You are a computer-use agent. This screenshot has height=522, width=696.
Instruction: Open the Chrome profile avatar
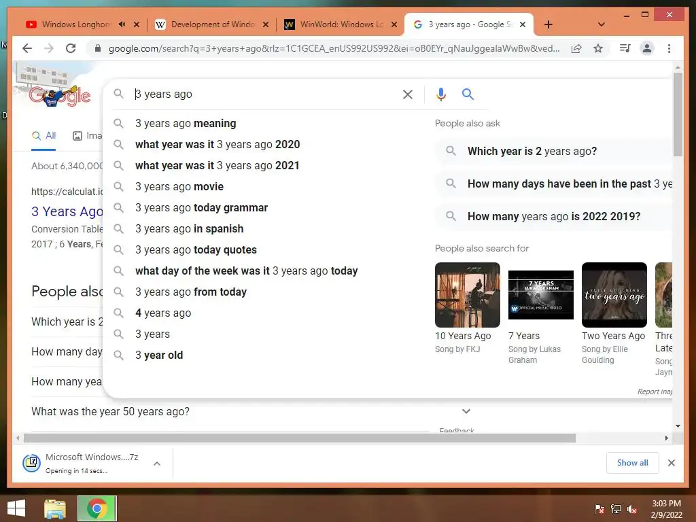click(647, 48)
